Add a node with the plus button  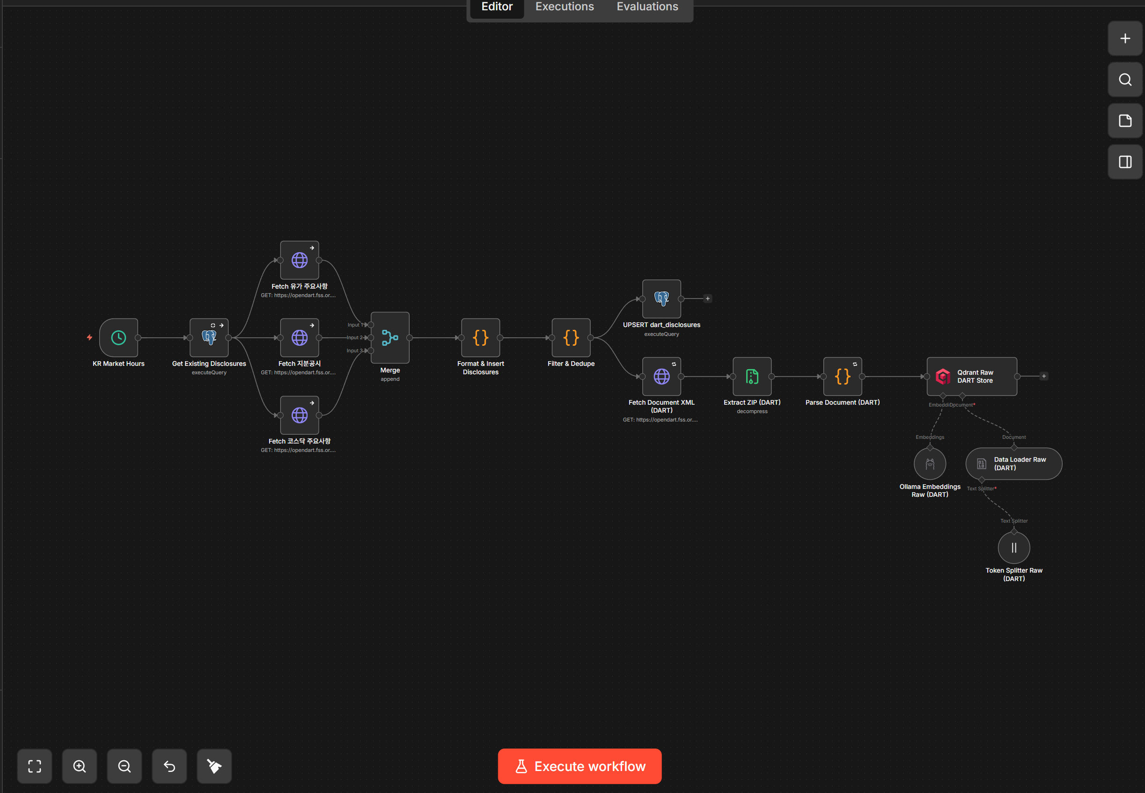[1124, 39]
